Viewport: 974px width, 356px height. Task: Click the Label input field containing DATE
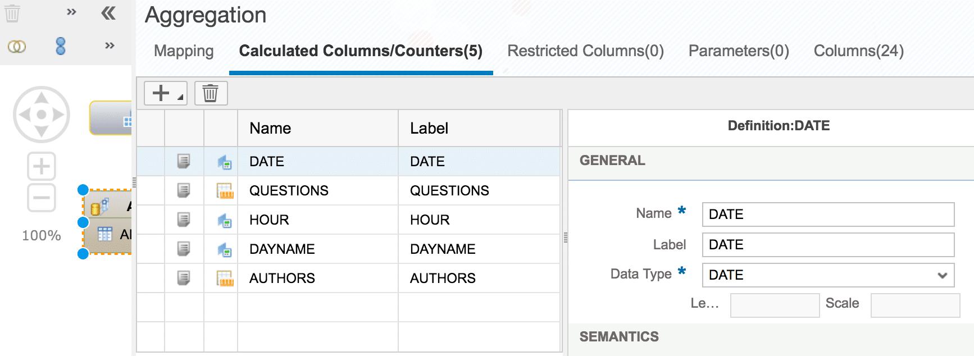828,245
